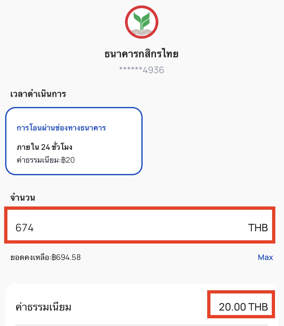Tap the 20.00 THB fee value
Image resolution: width=284 pixels, height=326 pixels.
coord(244,307)
